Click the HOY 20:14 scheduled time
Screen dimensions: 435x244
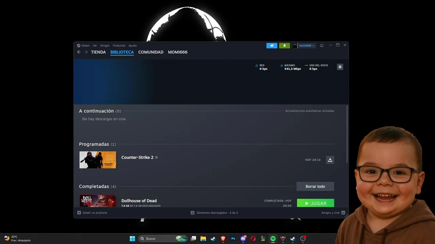pyautogui.click(x=313, y=160)
